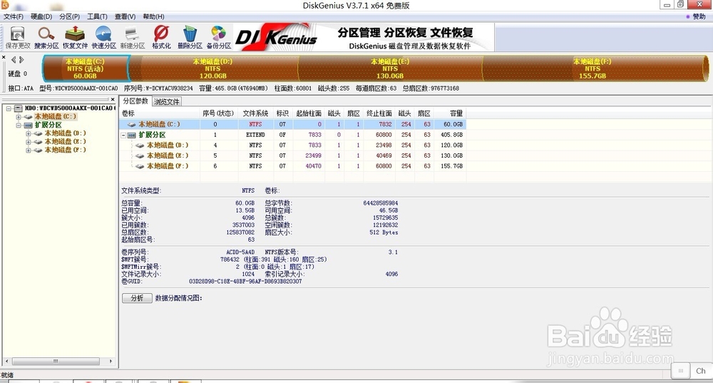The image size is (713, 383).
Task: Select the C: partition block in disk map
Action: tap(86, 68)
